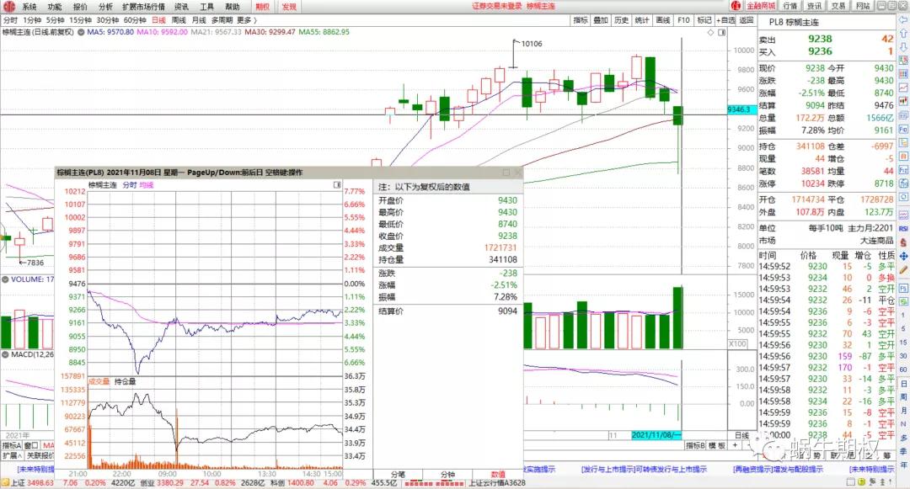This screenshot has width=910, height=489.
Task: Open the 分析 menu
Action: click(105, 6)
